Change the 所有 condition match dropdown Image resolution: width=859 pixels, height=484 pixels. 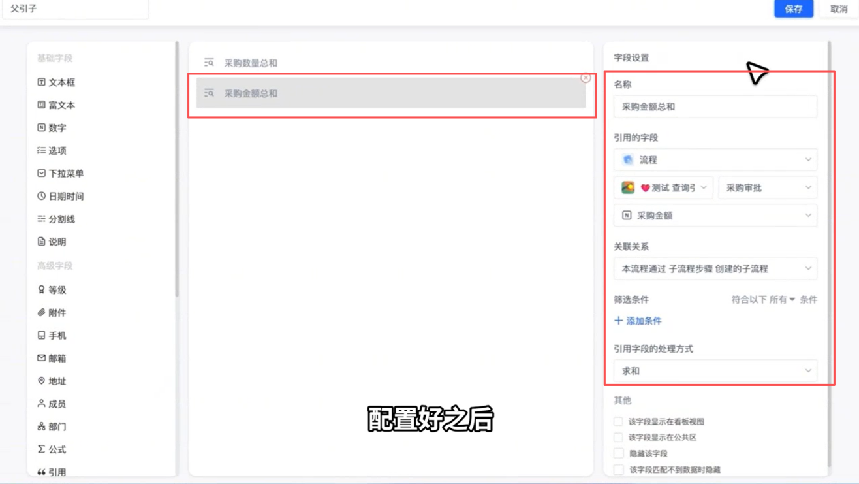[782, 300]
